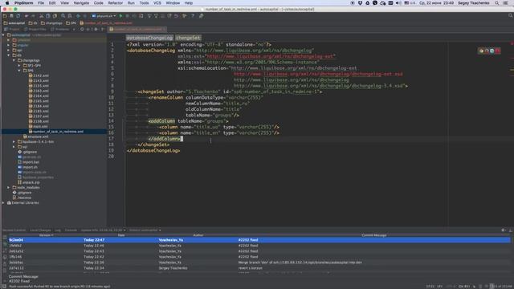Expand the angular folder

point(9,45)
